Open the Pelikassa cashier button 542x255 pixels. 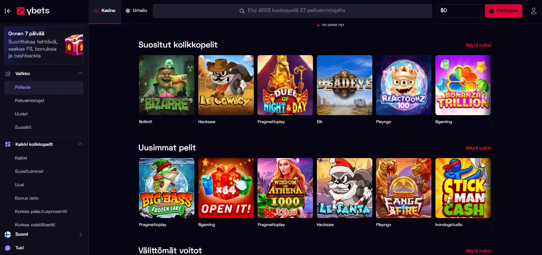coord(503,11)
